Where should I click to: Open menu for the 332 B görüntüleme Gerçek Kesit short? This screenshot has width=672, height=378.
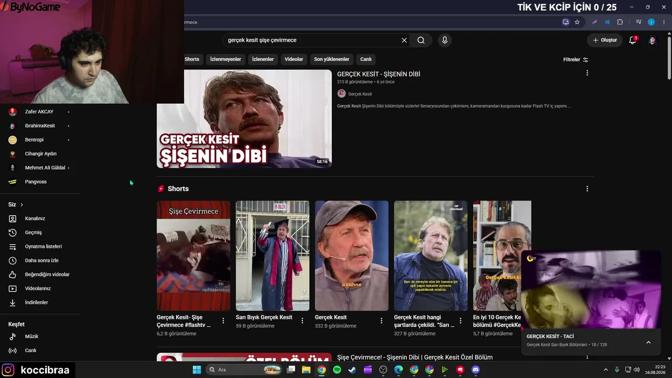tap(382, 321)
